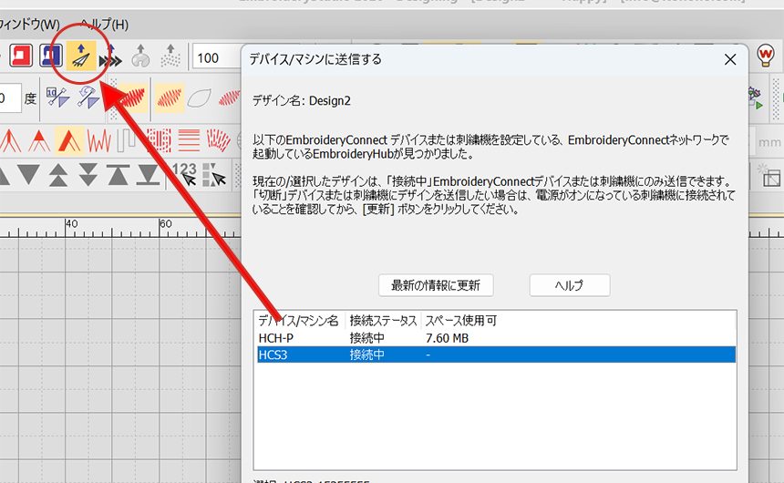Close the デバイス/マシンに送信する dialog
Image resolution: width=784 pixels, height=483 pixels.
click(x=730, y=59)
